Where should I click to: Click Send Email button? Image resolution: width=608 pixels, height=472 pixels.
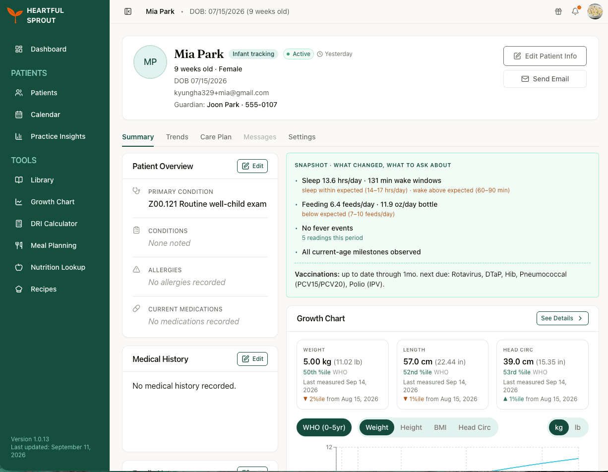[545, 79]
